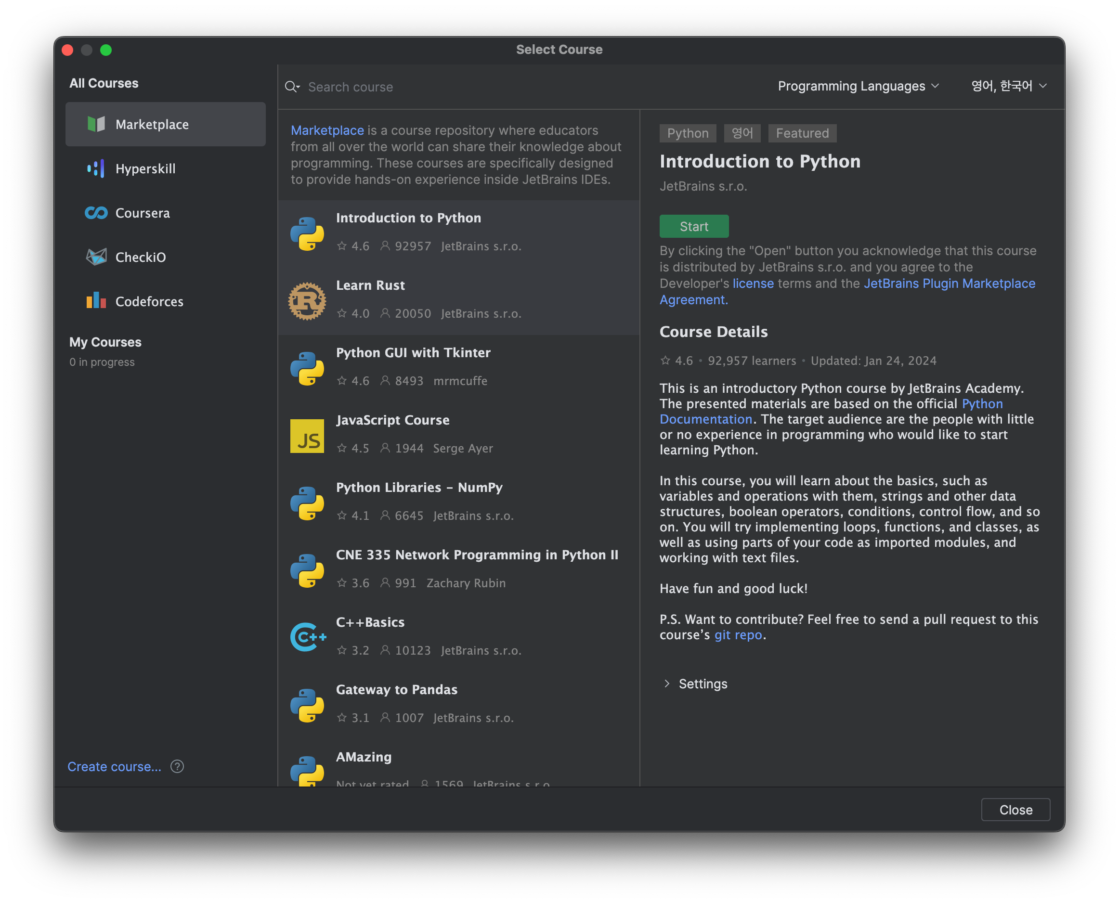
Task: Click the search magnifier icon
Action: tap(292, 86)
